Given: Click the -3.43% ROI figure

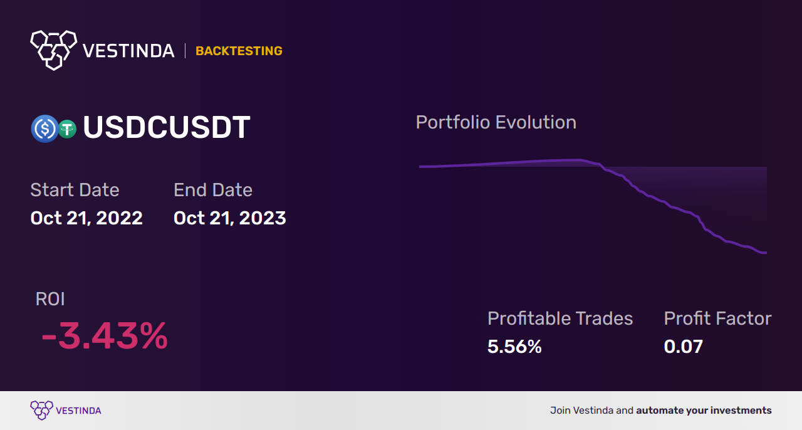Looking at the screenshot, I should click(105, 336).
